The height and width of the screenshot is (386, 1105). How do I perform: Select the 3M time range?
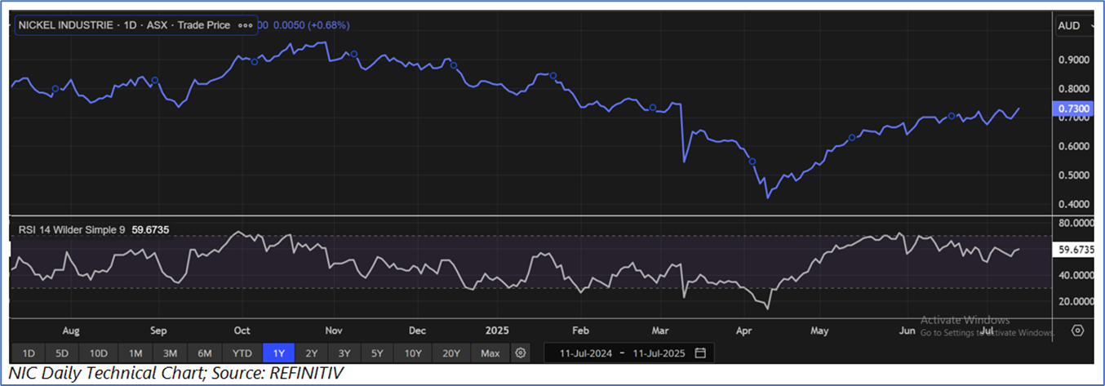point(171,353)
